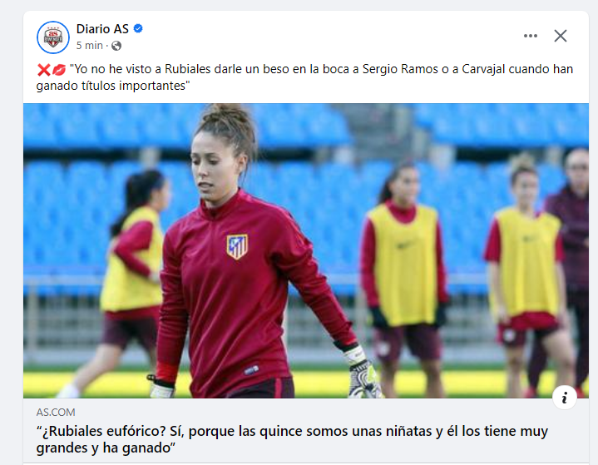
Task: Click the blue verified badge
Action: [138, 28]
